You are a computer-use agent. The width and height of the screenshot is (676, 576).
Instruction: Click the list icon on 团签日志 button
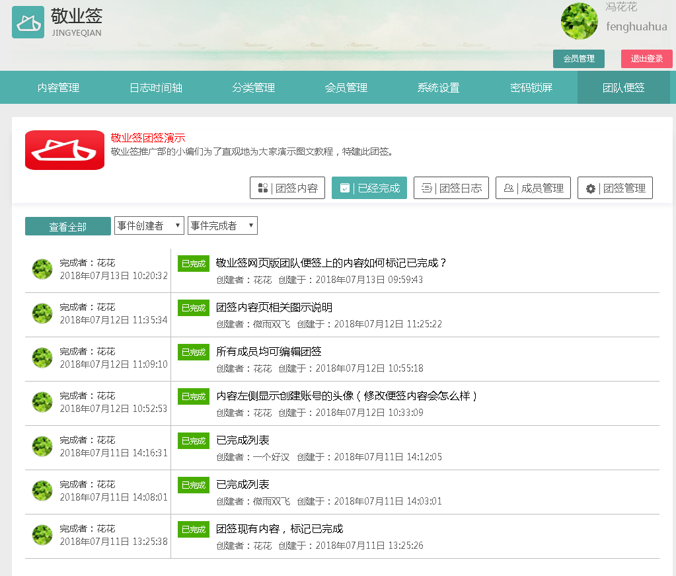pyautogui.click(x=426, y=188)
